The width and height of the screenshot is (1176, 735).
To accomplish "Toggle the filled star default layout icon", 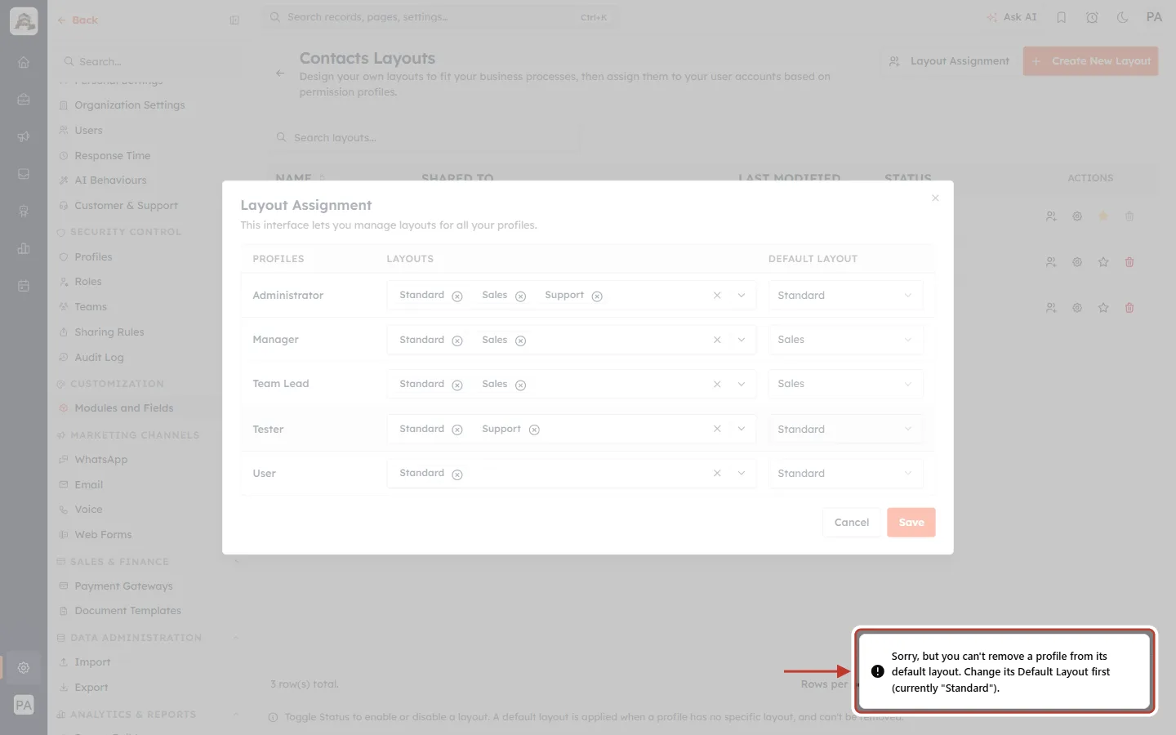I will (x=1103, y=216).
